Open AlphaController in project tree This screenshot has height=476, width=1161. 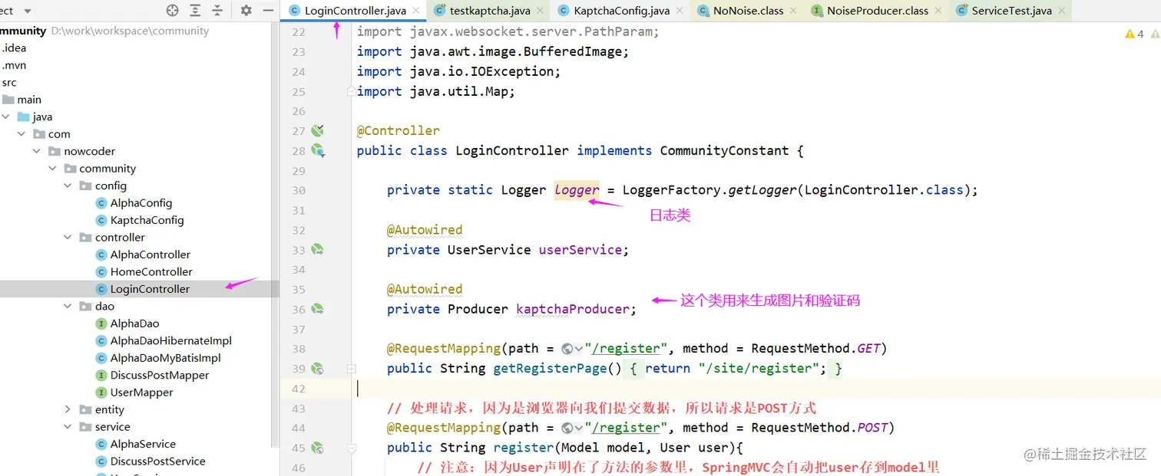point(150,254)
